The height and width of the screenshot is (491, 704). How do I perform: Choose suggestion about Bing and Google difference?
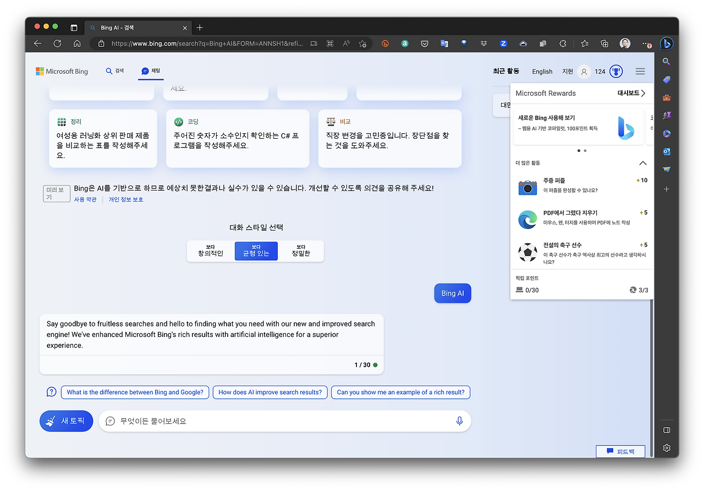point(135,392)
